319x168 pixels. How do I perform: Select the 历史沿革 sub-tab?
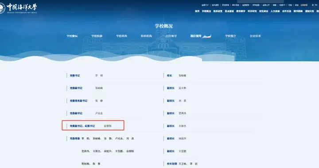coord(255,36)
